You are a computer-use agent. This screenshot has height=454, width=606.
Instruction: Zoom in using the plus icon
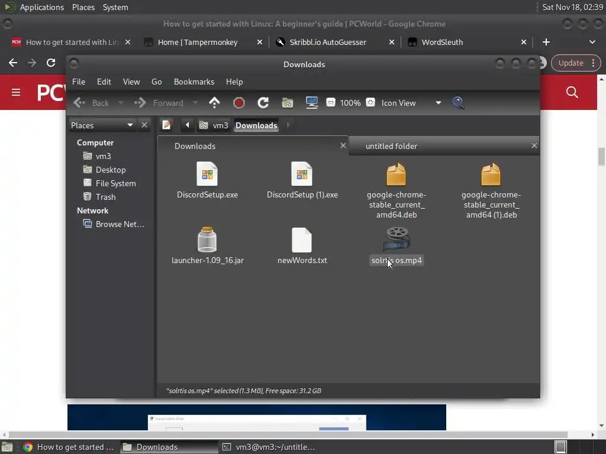tap(370, 103)
